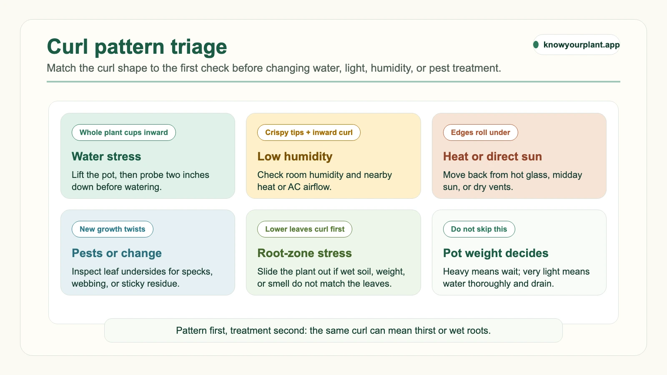667x375 pixels.
Task: Select the 'Lower leaves curl first' tag
Action: pyautogui.click(x=305, y=229)
